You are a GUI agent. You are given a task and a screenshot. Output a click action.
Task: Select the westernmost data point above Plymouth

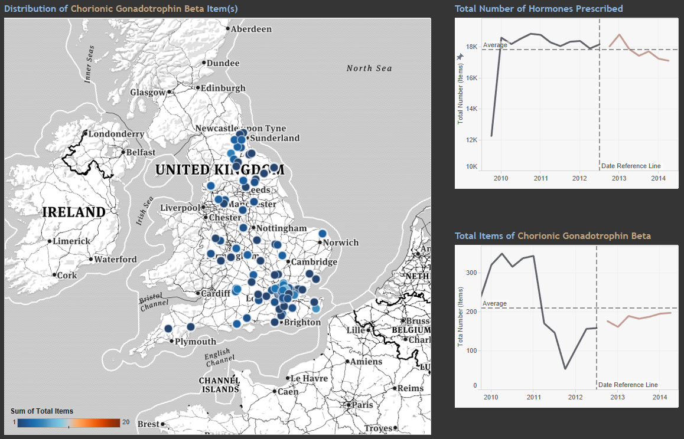click(x=168, y=328)
